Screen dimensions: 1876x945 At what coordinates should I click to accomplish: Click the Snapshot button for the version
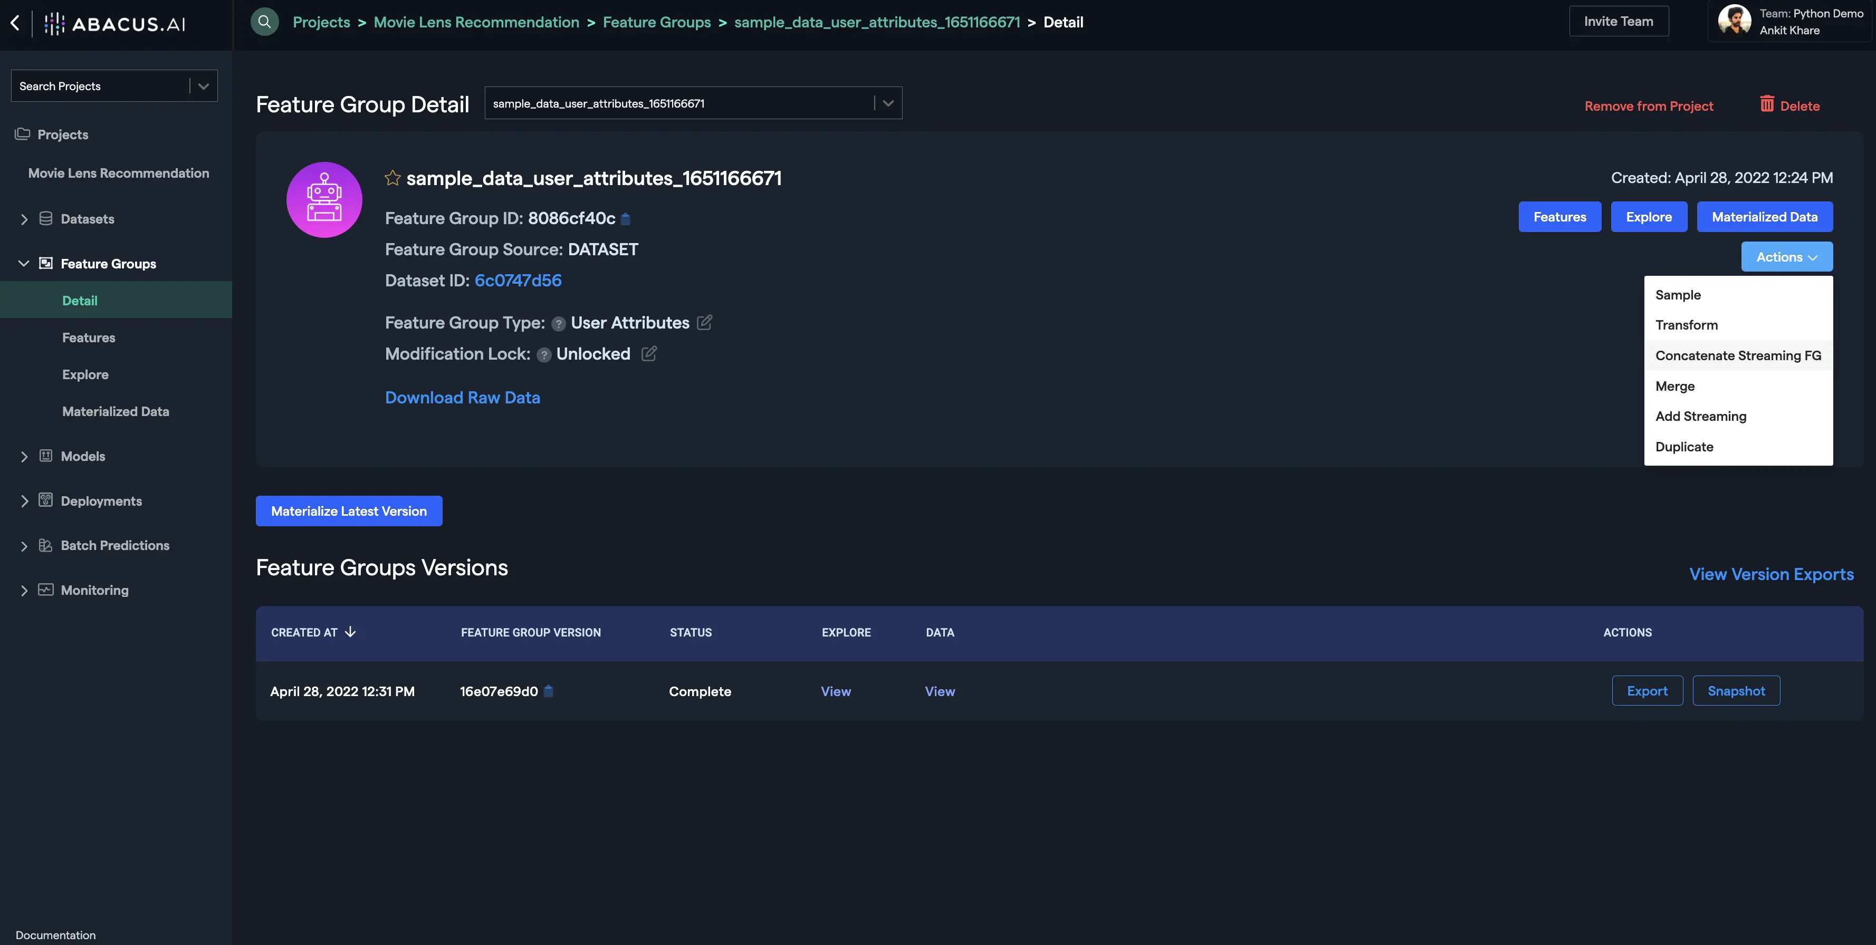(x=1736, y=691)
